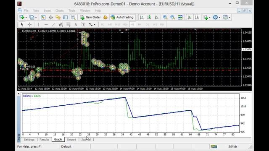Switch chart to M5 timeframe
Screen dimensions: 269x151
pos(110,24)
